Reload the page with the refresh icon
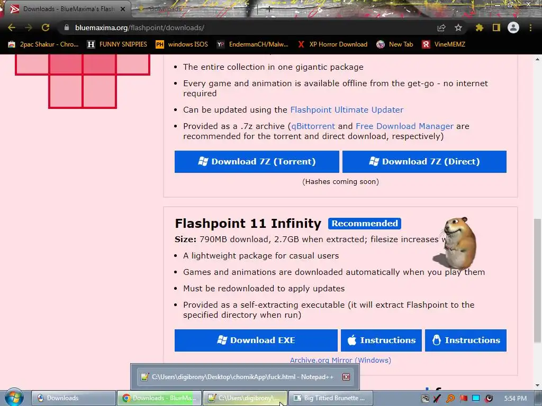The image size is (542, 406). click(x=46, y=27)
